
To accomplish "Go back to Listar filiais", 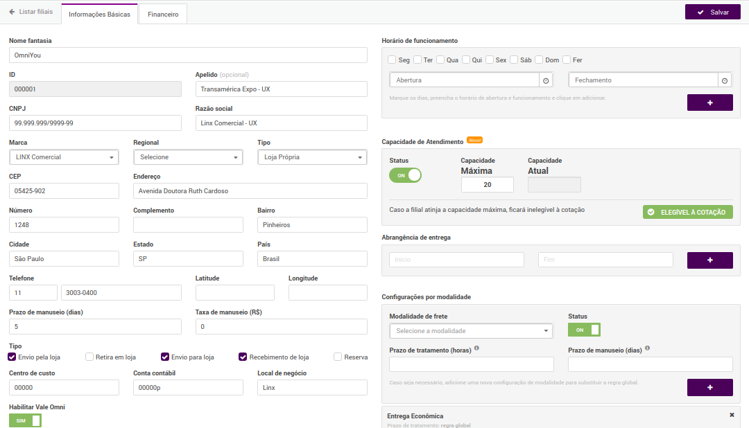I will [31, 12].
